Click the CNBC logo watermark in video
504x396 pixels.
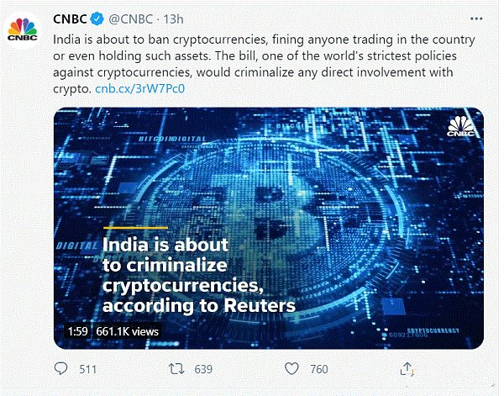click(x=460, y=126)
